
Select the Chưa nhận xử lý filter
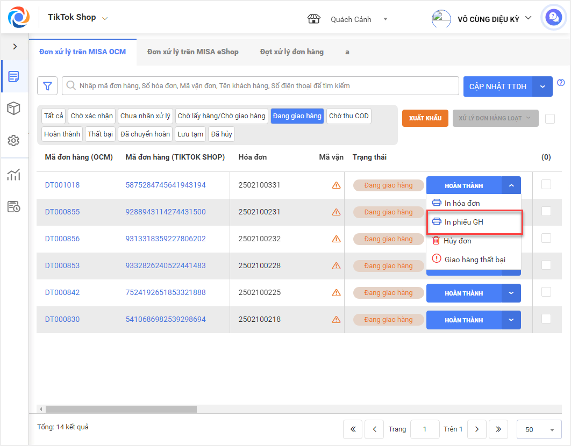[x=145, y=116]
